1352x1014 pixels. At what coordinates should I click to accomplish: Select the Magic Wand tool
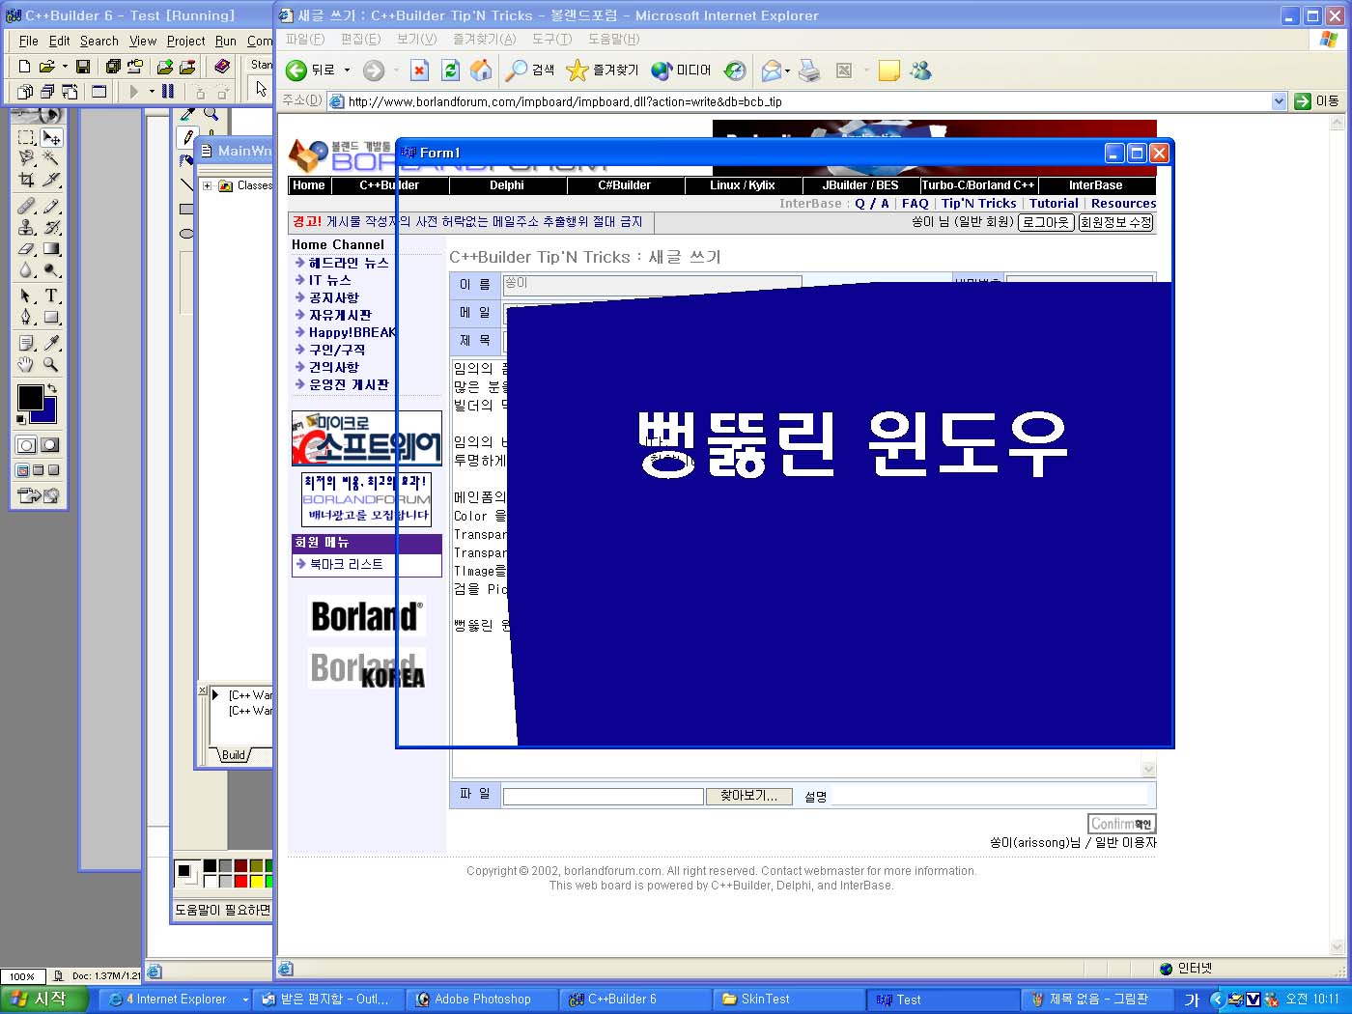pyautogui.click(x=51, y=158)
